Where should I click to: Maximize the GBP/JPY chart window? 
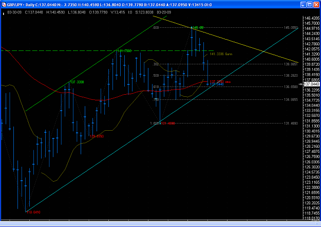pos(310,5)
